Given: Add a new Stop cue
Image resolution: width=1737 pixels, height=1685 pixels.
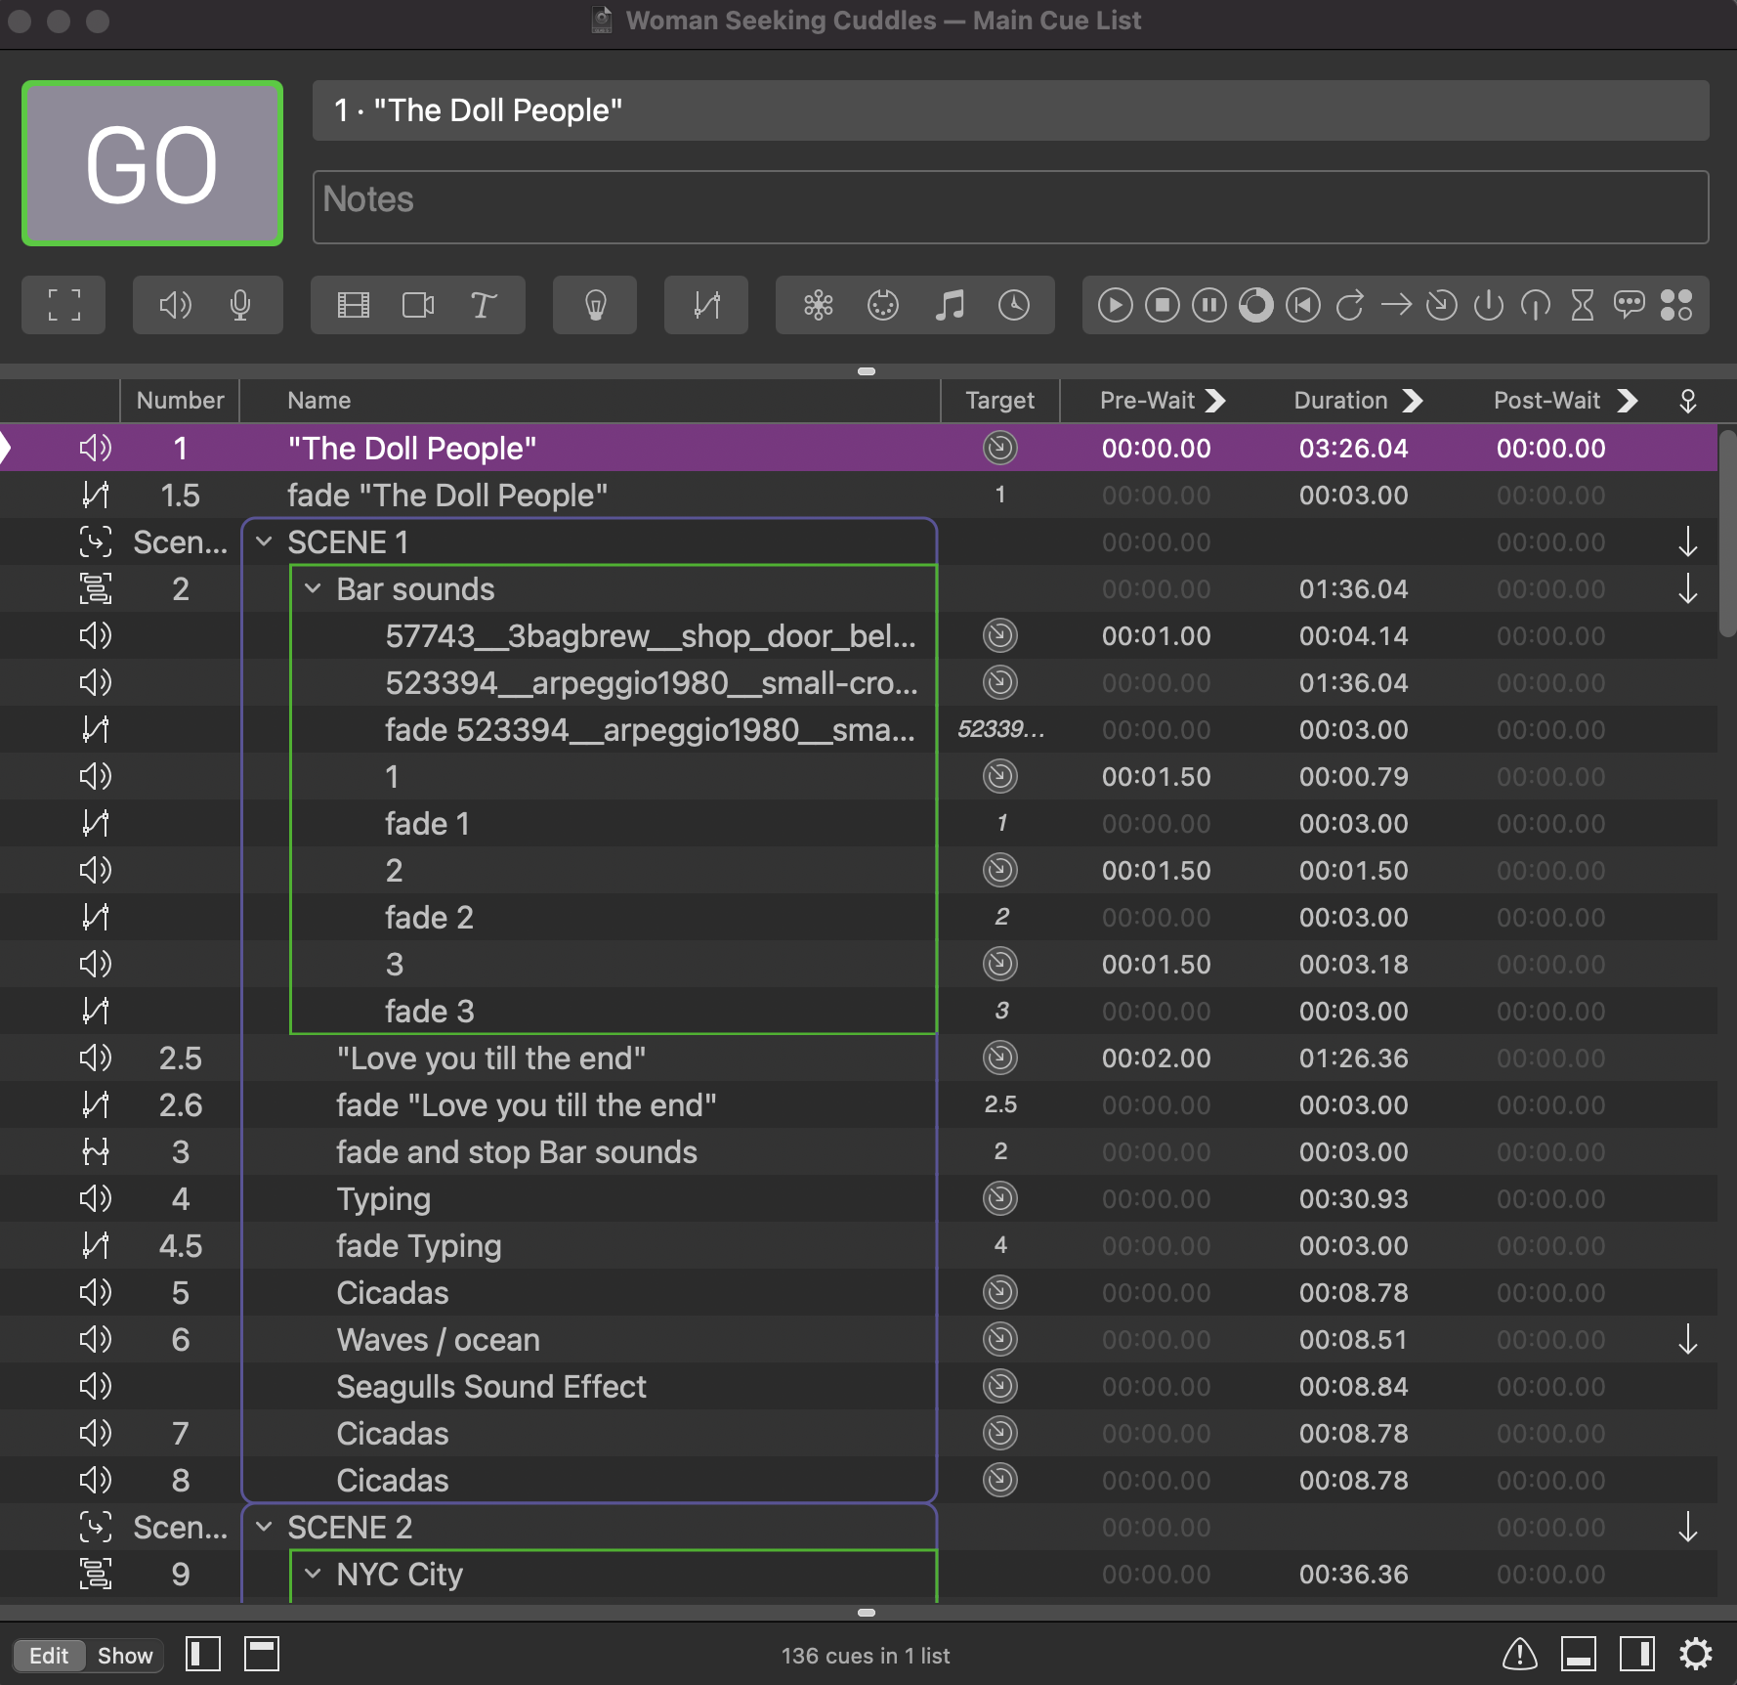Looking at the screenshot, I should point(1163,305).
